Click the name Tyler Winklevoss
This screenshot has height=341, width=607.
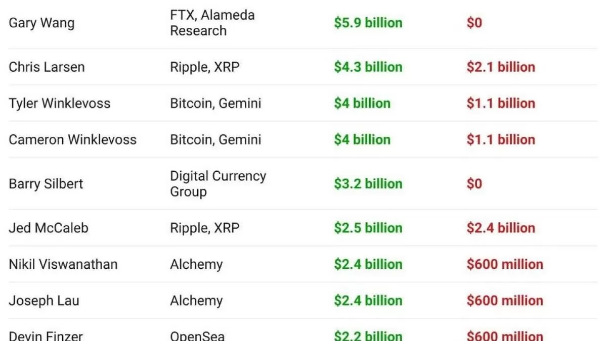coord(59,104)
